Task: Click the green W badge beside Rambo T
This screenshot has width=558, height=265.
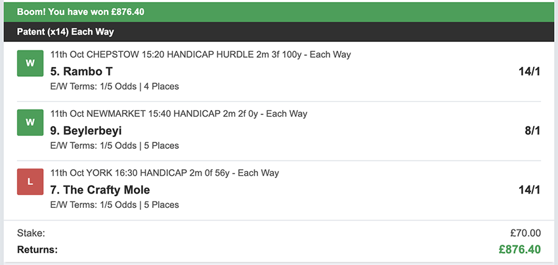Action: (30, 63)
